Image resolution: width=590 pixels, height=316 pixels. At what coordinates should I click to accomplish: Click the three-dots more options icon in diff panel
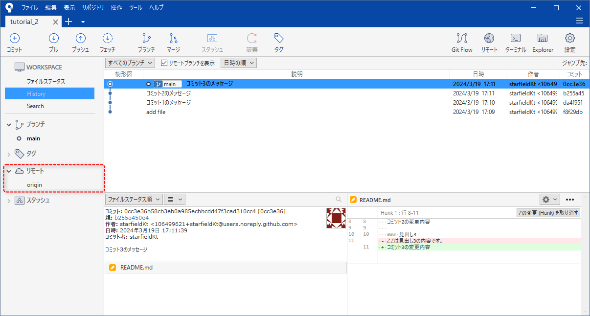tap(570, 199)
